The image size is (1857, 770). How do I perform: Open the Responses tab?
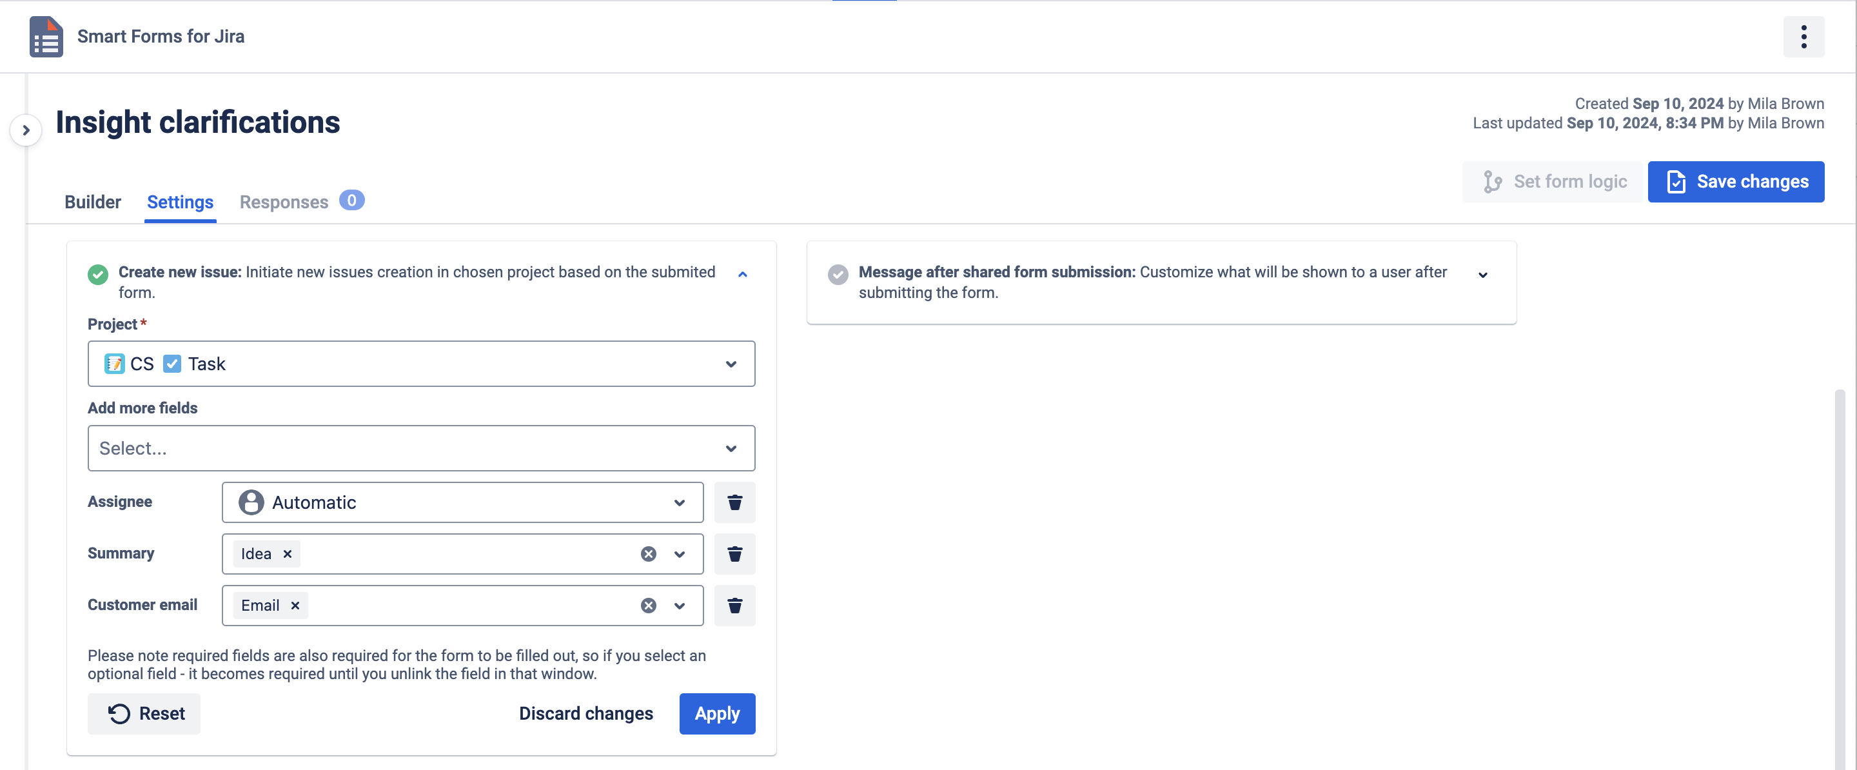coord(283,202)
